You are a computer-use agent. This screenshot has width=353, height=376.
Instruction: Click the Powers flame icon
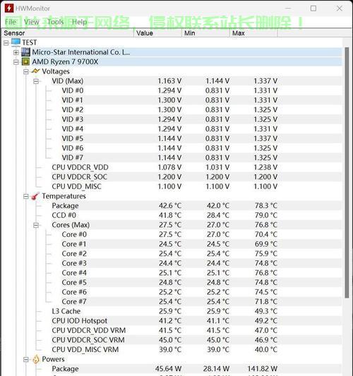tap(36, 359)
